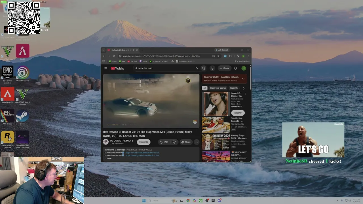This screenshot has height=204, width=363.
Task: Open Xbox app from the taskbar
Action: point(201,201)
